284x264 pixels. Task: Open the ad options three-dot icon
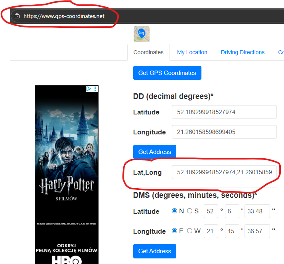(x=95, y=89)
